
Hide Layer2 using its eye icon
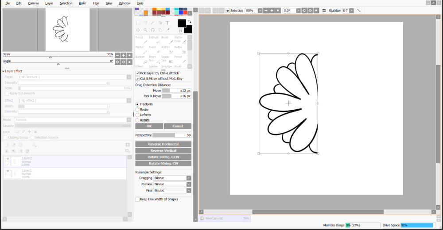[8, 159]
